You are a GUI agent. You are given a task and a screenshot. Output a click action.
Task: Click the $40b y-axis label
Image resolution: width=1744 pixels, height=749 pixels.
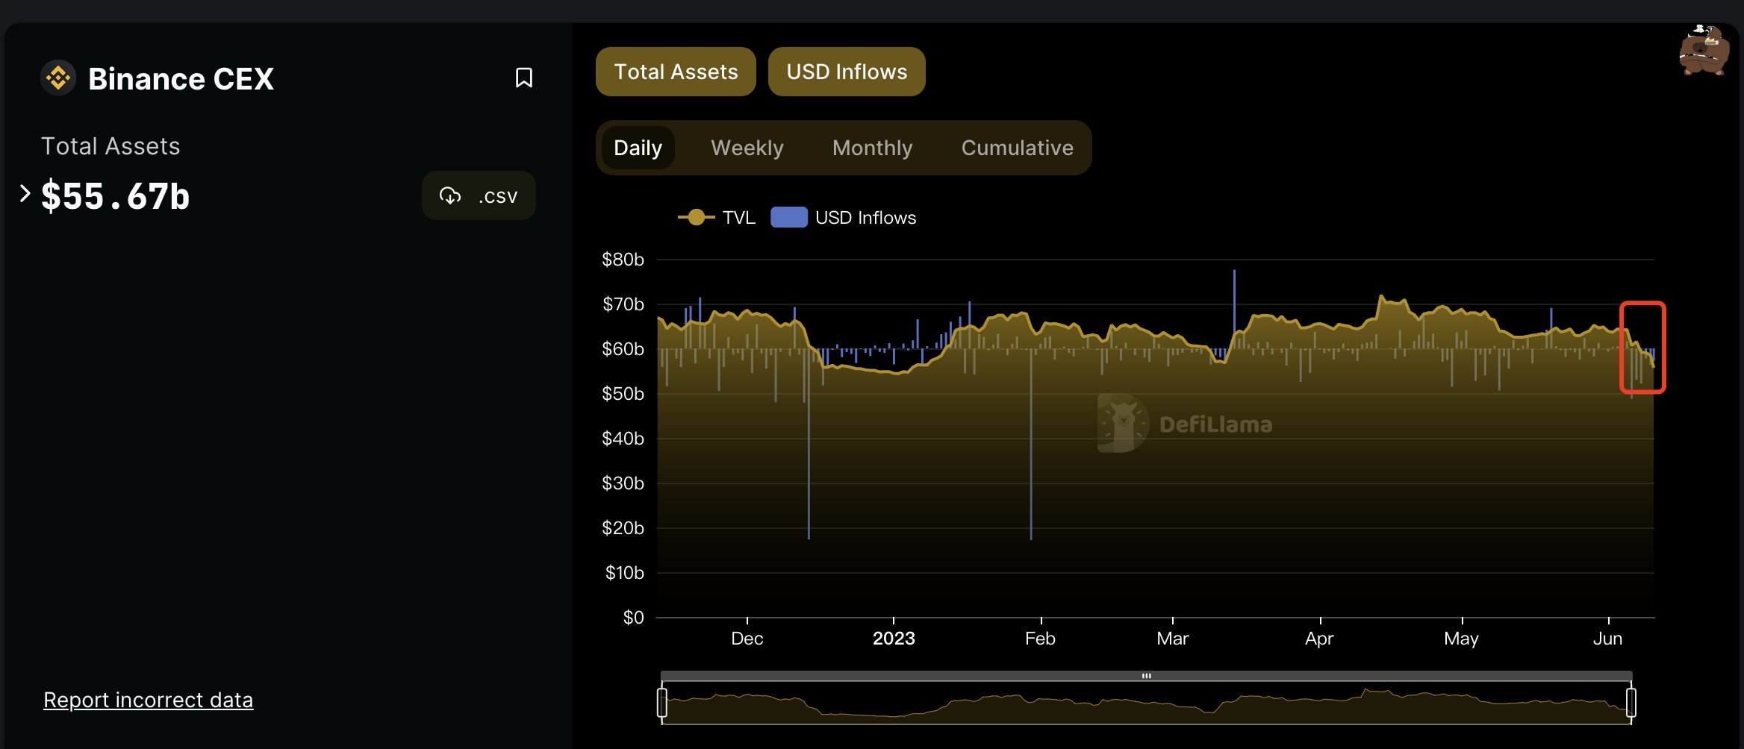point(623,439)
